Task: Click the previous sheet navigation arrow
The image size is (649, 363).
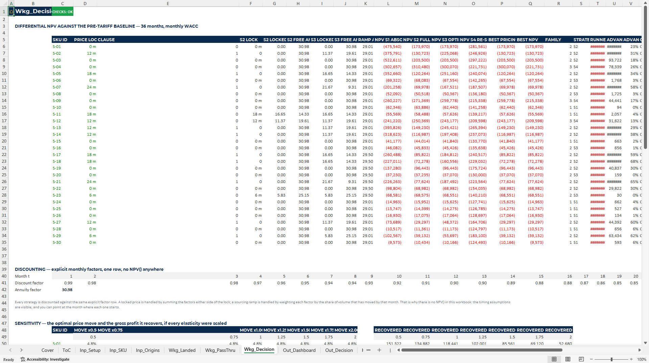Action: (x=10, y=350)
